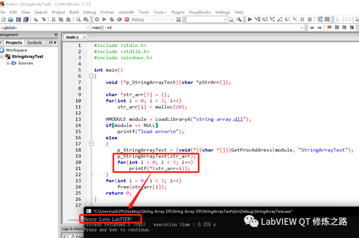Click the New file toolbar icon
Image resolution: width=359 pixels, height=238 pixels.
coord(4,20)
